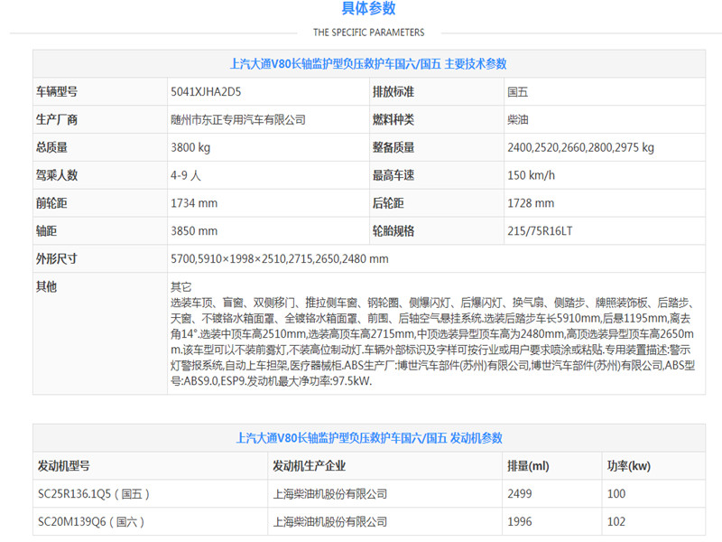Select engine model SC25R136.1Q5（国五）
This screenshot has height=542, width=722.
click(x=94, y=494)
